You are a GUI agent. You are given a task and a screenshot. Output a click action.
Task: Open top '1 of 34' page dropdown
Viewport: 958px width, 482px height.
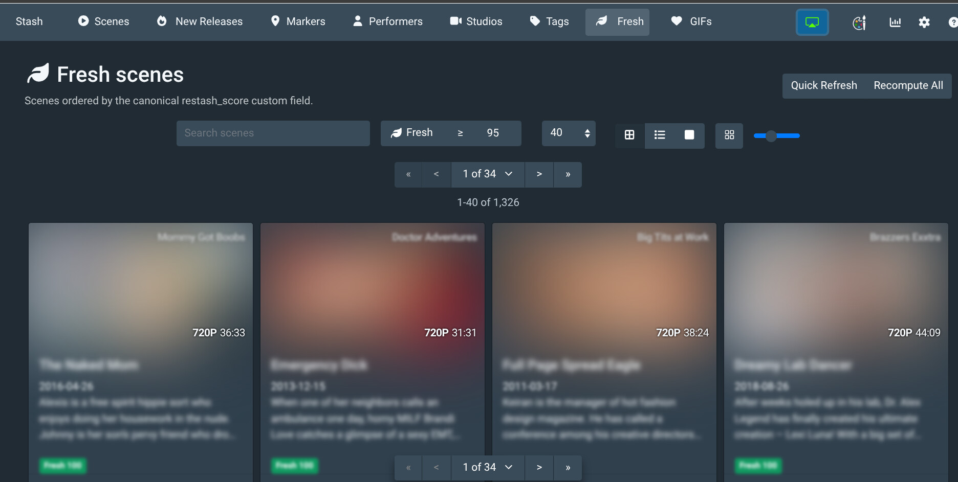coord(488,174)
